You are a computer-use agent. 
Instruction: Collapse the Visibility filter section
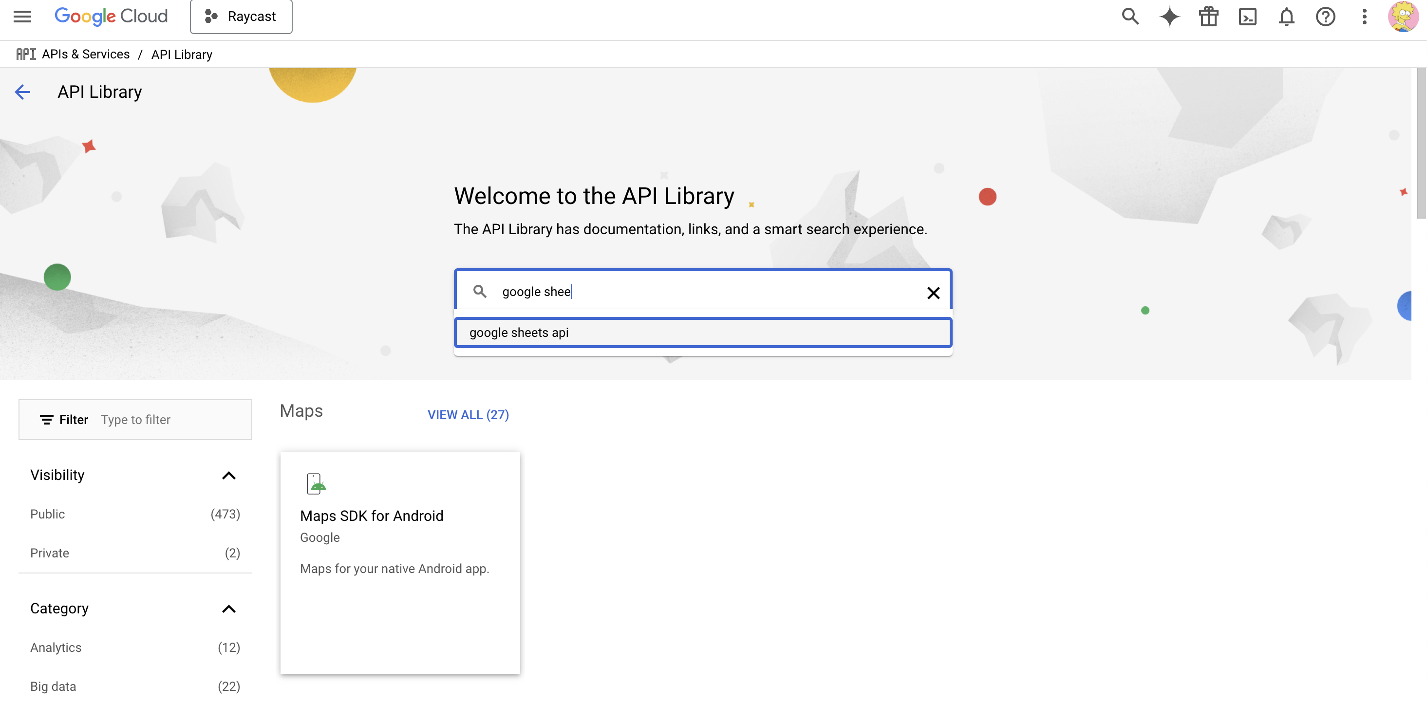tap(228, 476)
